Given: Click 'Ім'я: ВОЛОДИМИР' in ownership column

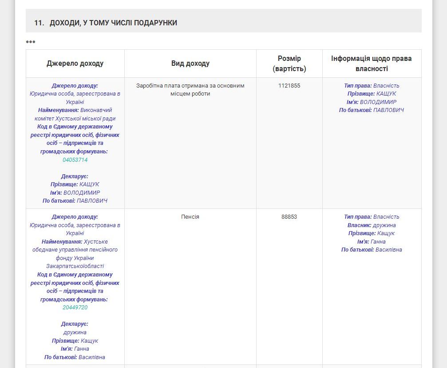Looking at the screenshot, I should pyautogui.click(x=372, y=102).
